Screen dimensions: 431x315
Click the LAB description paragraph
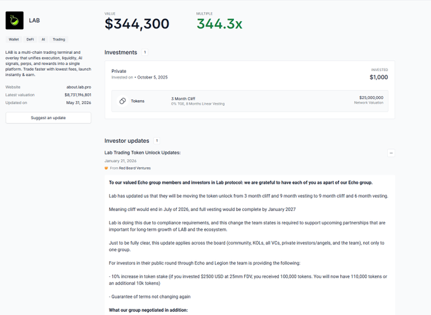tap(48, 63)
